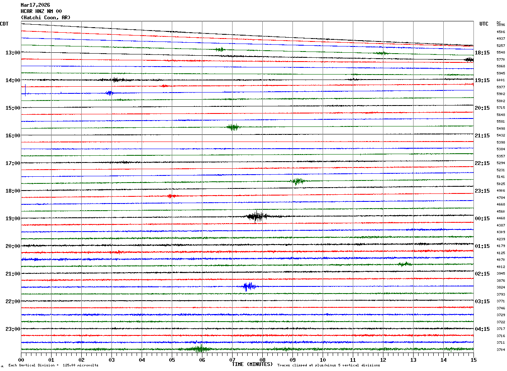Click the 10 minute tick label
This screenshot has width=507, height=371.
click(323, 360)
